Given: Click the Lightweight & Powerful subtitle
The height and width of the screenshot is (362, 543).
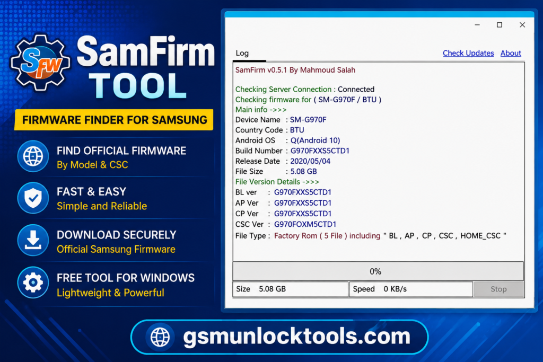Looking at the screenshot, I should (110, 293).
